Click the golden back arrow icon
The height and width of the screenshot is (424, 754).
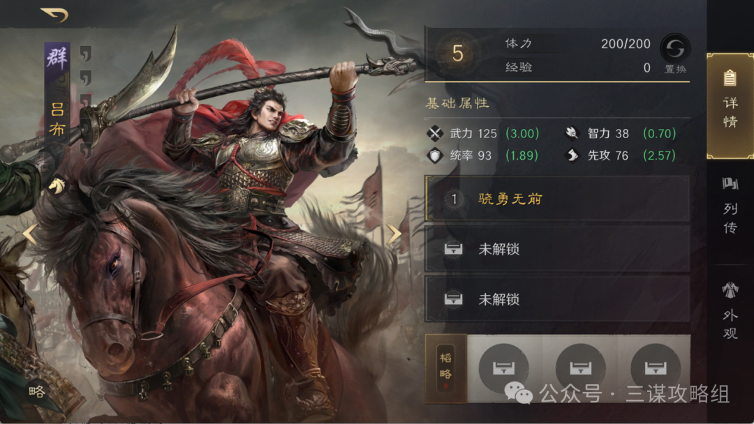pos(55,15)
